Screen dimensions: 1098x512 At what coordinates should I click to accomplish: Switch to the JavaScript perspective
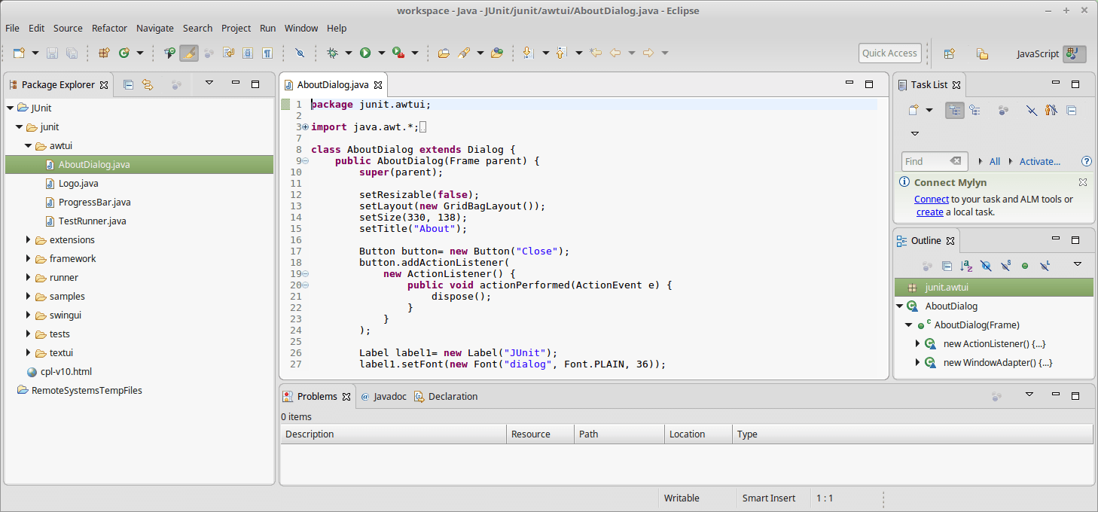1038,53
